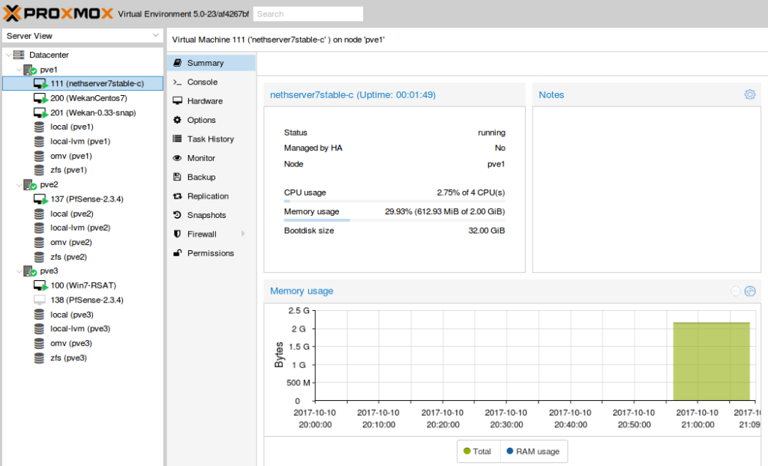
Task: Click the search field in the top bar
Action: pyautogui.click(x=307, y=13)
